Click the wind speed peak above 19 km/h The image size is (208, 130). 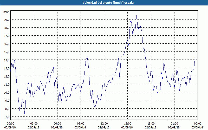(137, 16)
